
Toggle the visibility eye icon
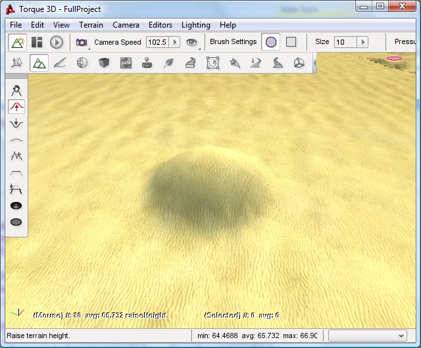[x=191, y=42]
